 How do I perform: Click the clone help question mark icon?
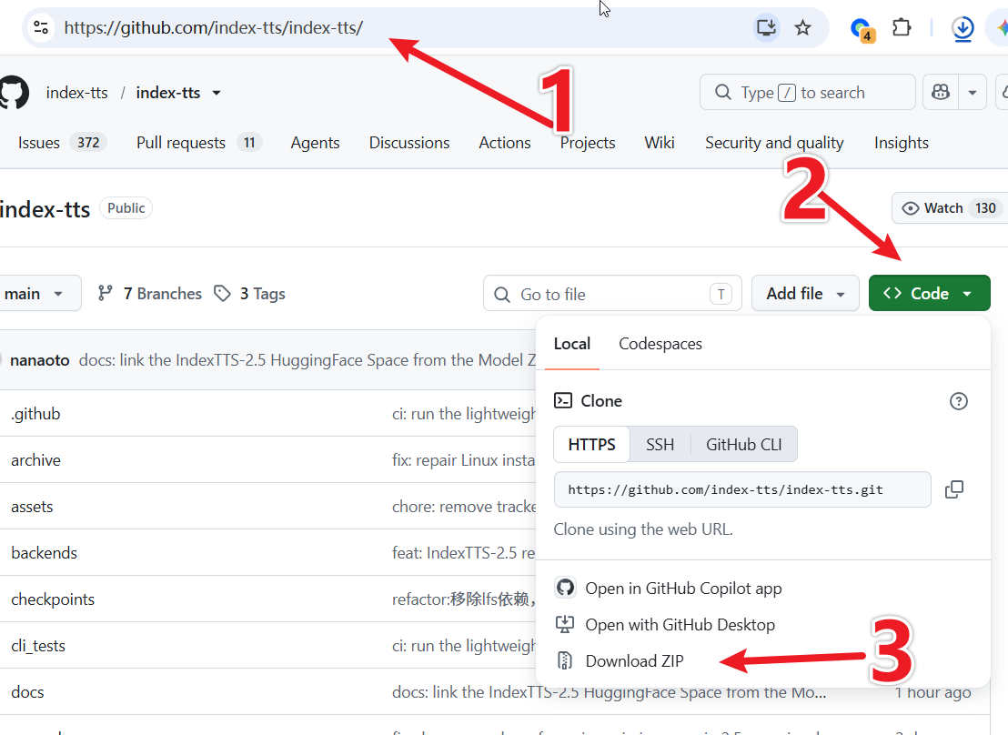pyautogui.click(x=959, y=401)
